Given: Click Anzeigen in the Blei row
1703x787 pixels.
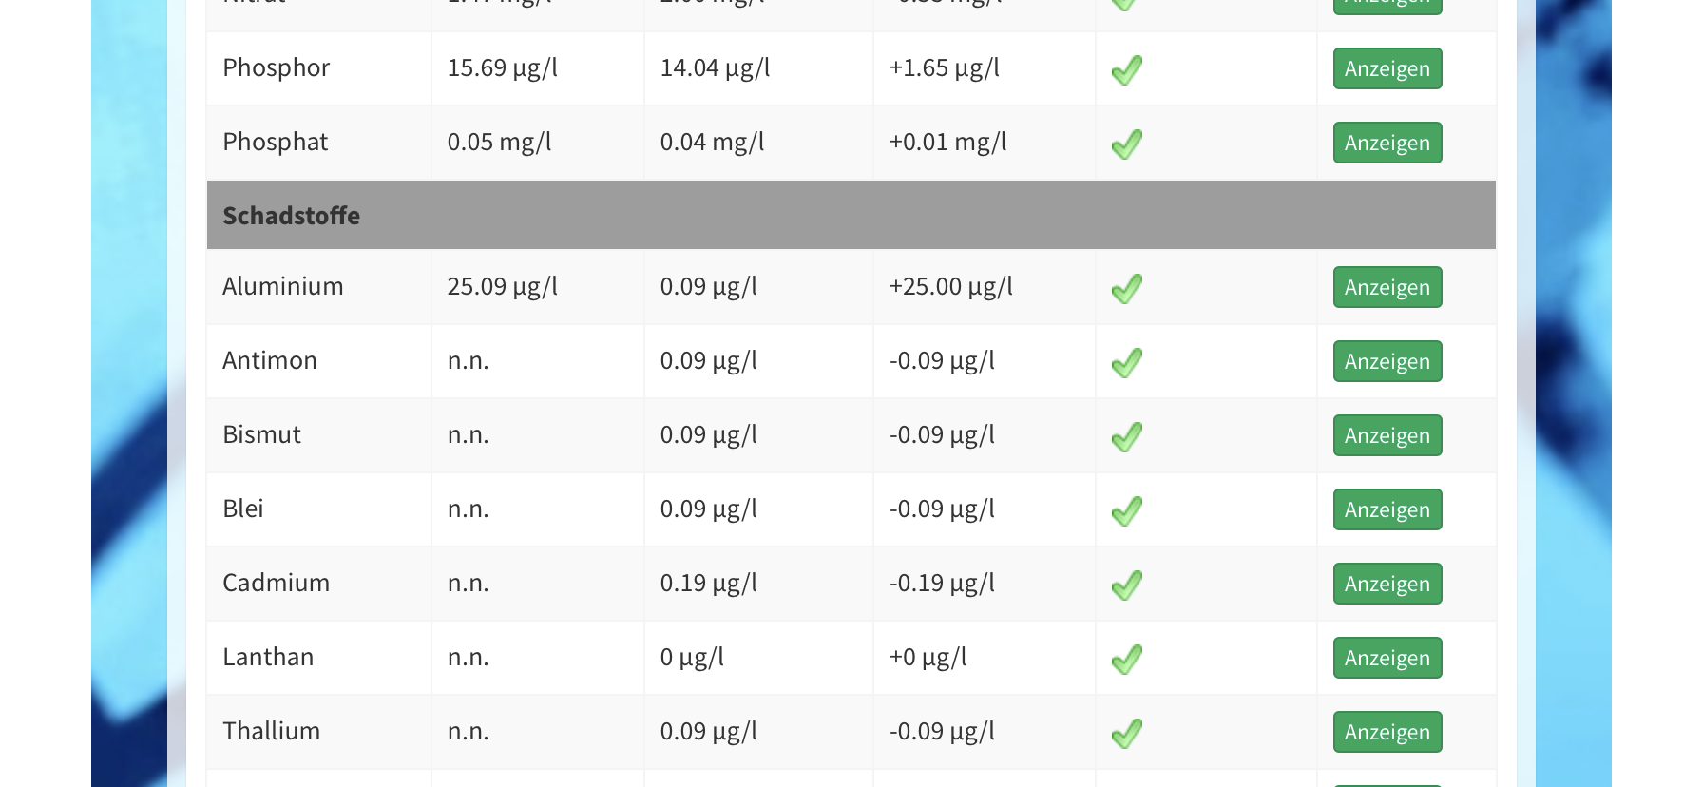Looking at the screenshot, I should tap(1387, 509).
